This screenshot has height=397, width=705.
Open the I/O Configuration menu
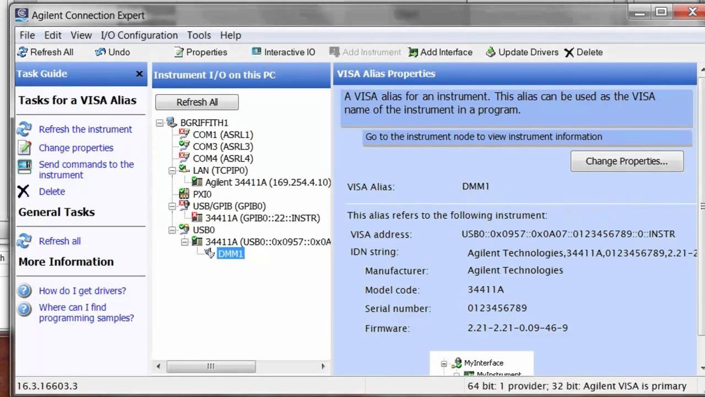[x=139, y=35]
